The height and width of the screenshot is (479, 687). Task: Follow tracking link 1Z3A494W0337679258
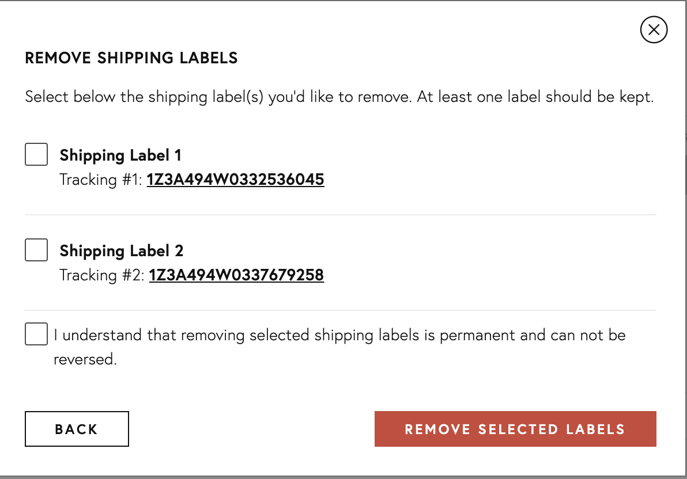[x=236, y=275]
